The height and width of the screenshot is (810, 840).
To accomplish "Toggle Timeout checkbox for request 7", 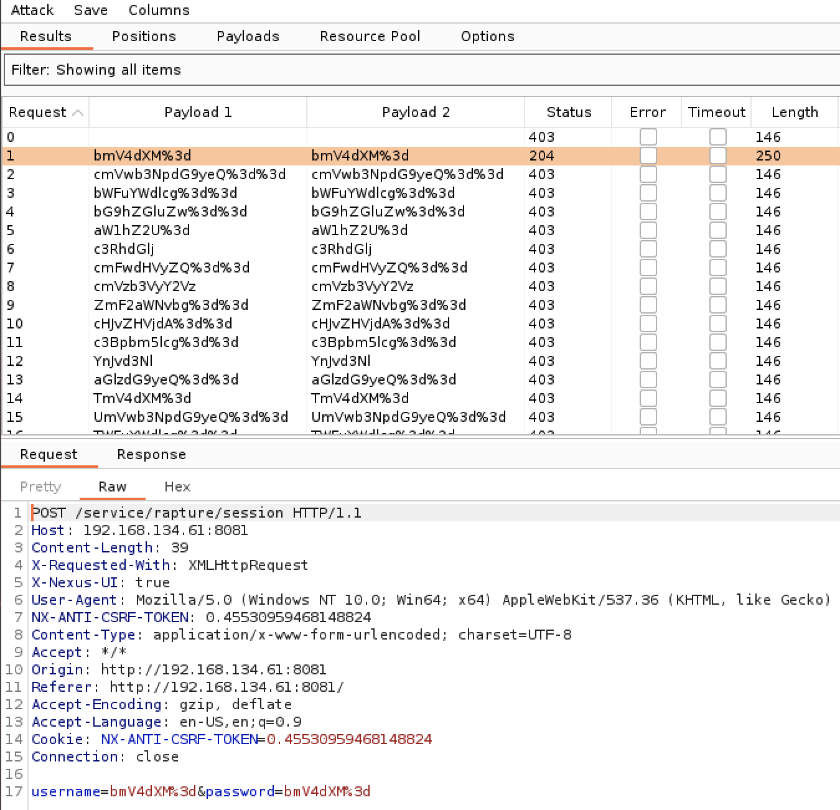I will [x=717, y=268].
